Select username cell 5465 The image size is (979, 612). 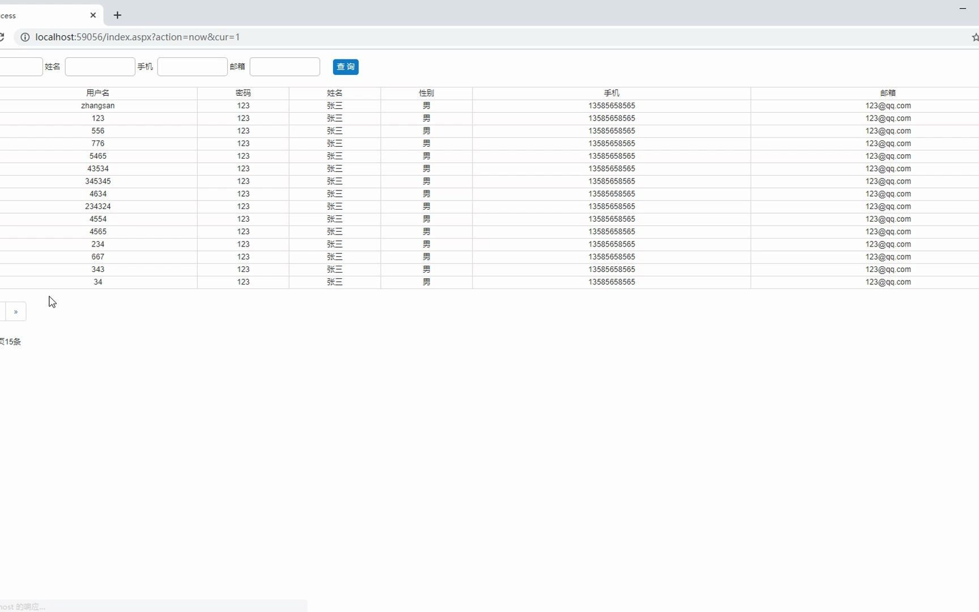point(98,156)
